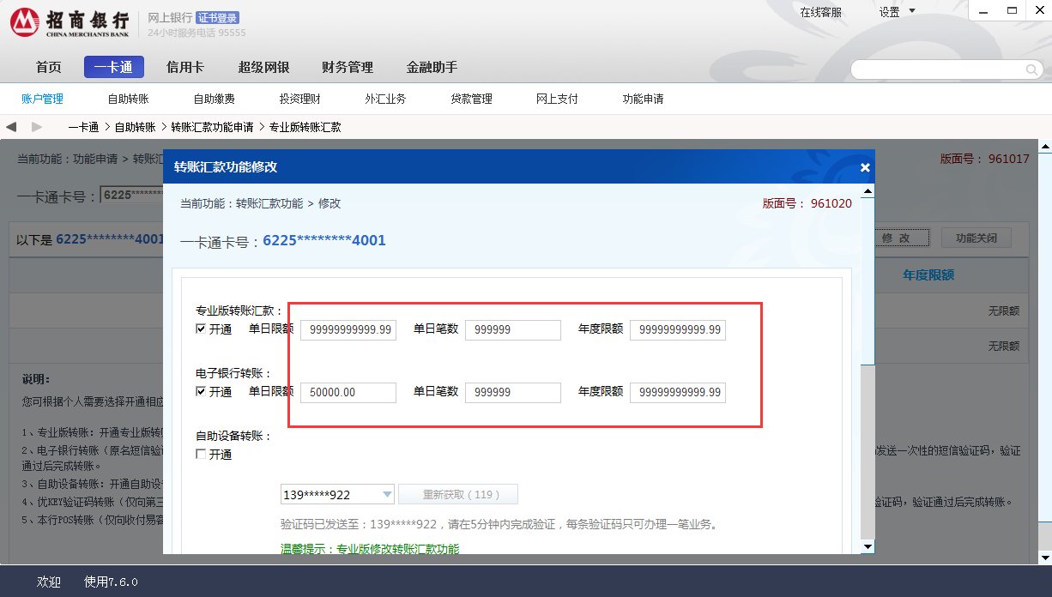Image resolution: width=1052 pixels, height=597 pixels.
Task: Click the China Merchants Bank logo
Action: coord(24,21)
